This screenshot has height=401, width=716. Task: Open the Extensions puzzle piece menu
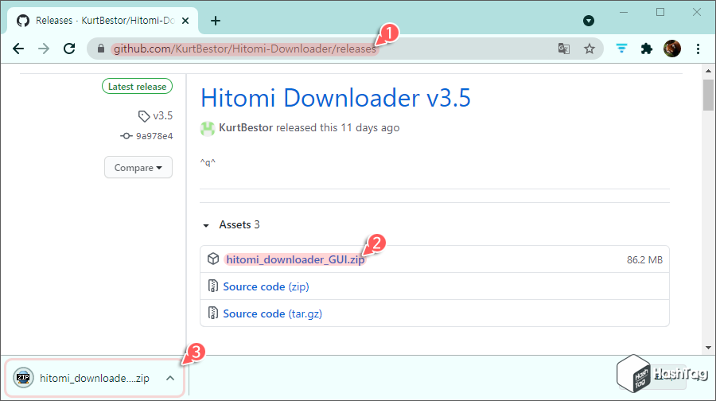pos(647,49)
